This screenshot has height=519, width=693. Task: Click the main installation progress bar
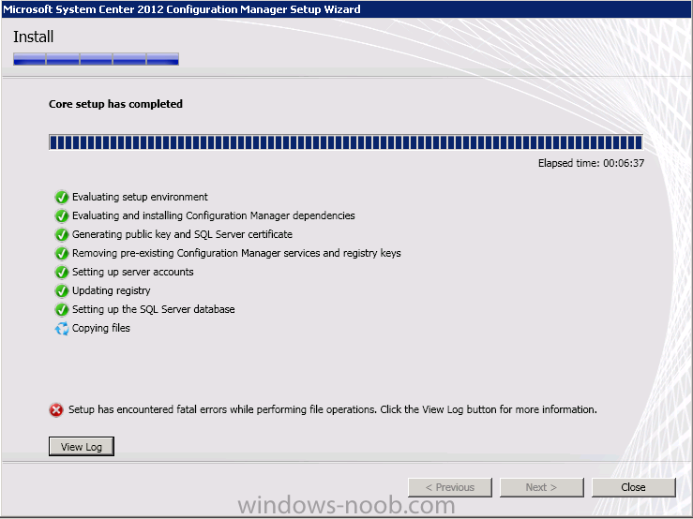pos(346,142)
